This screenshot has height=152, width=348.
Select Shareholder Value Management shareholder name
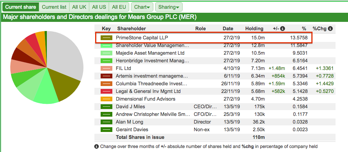point(153,46)
